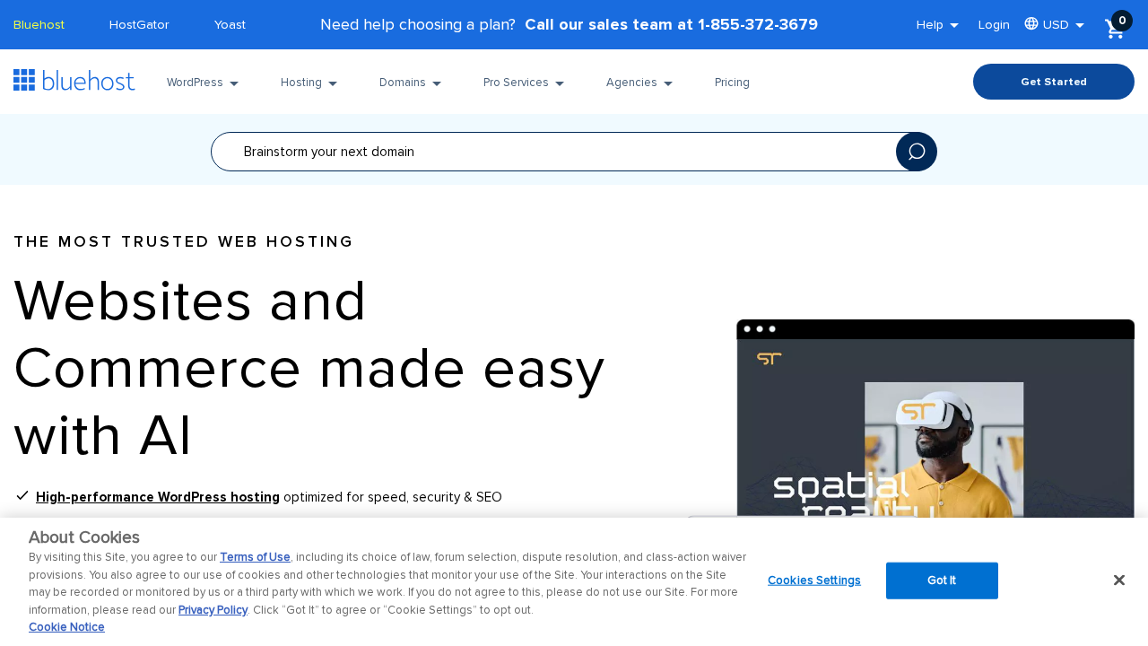Image resolution: width=1148 pixels, height=646 pixels.
Task: Click the Get Started button
Action: (x=1053, y=82)
